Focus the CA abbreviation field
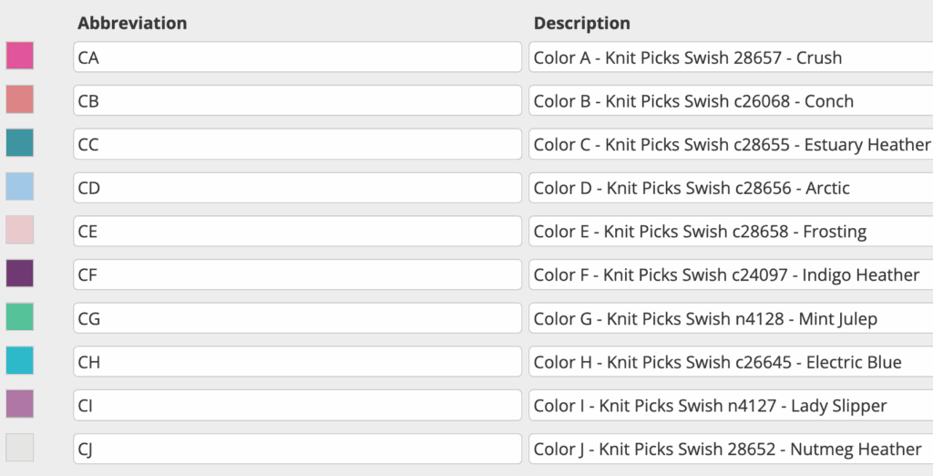 [298, 57]
